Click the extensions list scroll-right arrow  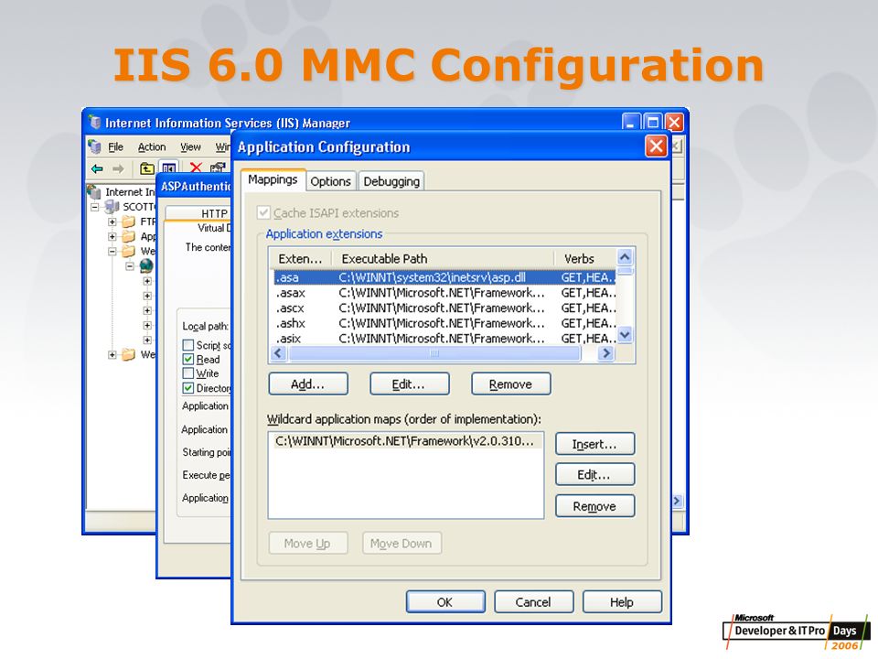click(x=605, y=353)
